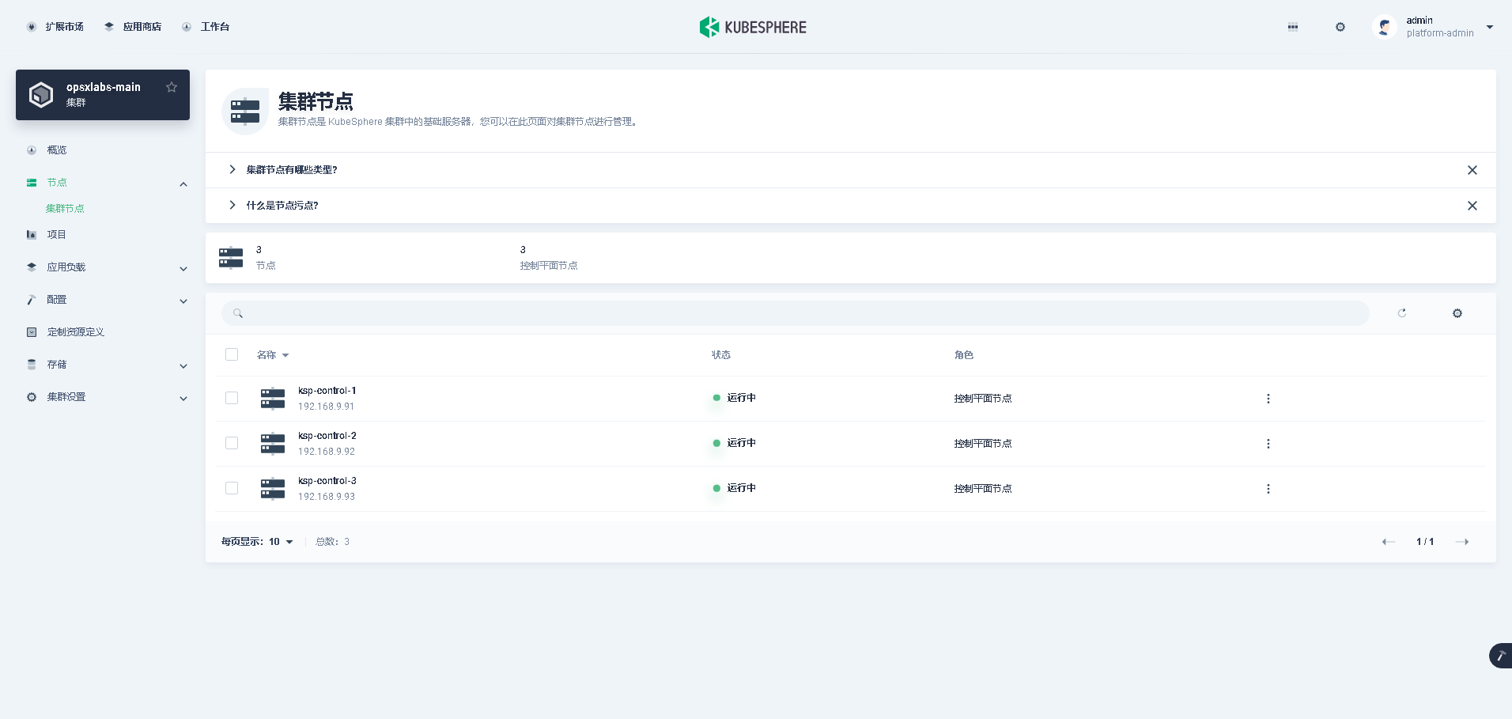The height and width of the screenshot is (719, 1512).
Task: Click the 集群节点 page header icon
Action: (245, 112)
